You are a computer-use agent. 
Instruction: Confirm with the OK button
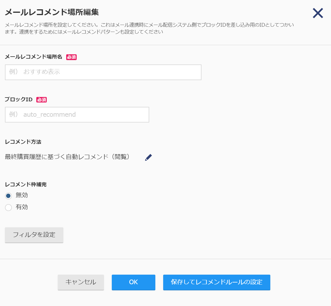pos(133,282)
